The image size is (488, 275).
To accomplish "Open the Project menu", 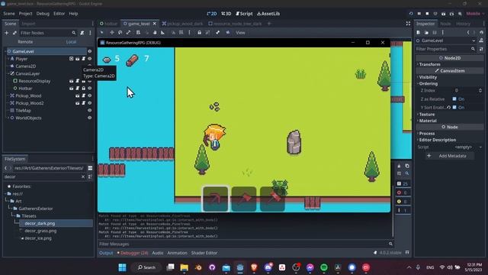I will coord(25,14).
